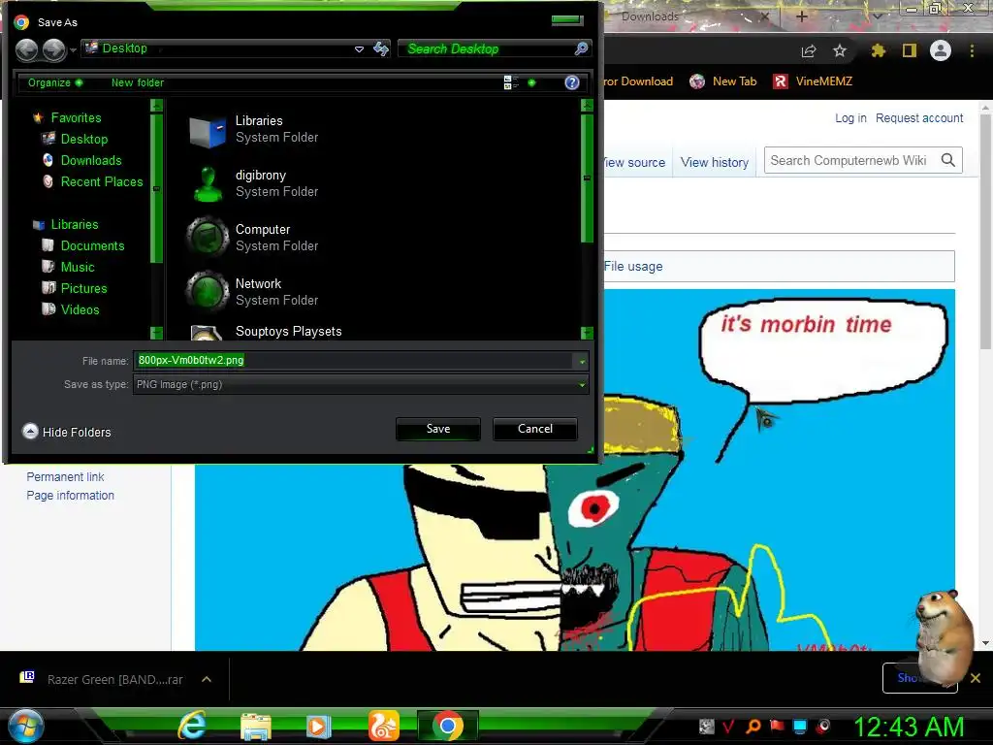
Task: Click the navigation pane scrollbar
Action: 156,188
